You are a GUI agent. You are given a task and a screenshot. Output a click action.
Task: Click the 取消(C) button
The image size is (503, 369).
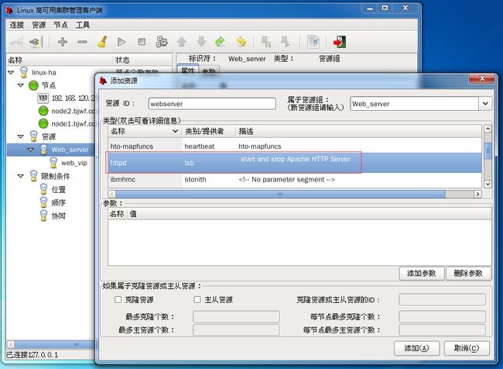pos(467,348)
